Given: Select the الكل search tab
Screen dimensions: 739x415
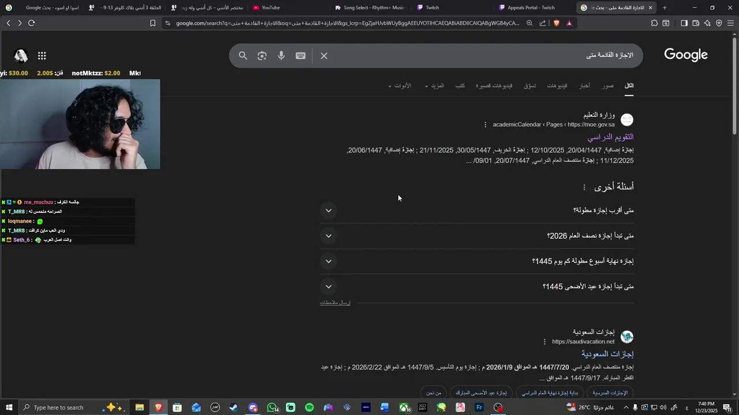Looking at the screenshot, I should coord(629,85).
